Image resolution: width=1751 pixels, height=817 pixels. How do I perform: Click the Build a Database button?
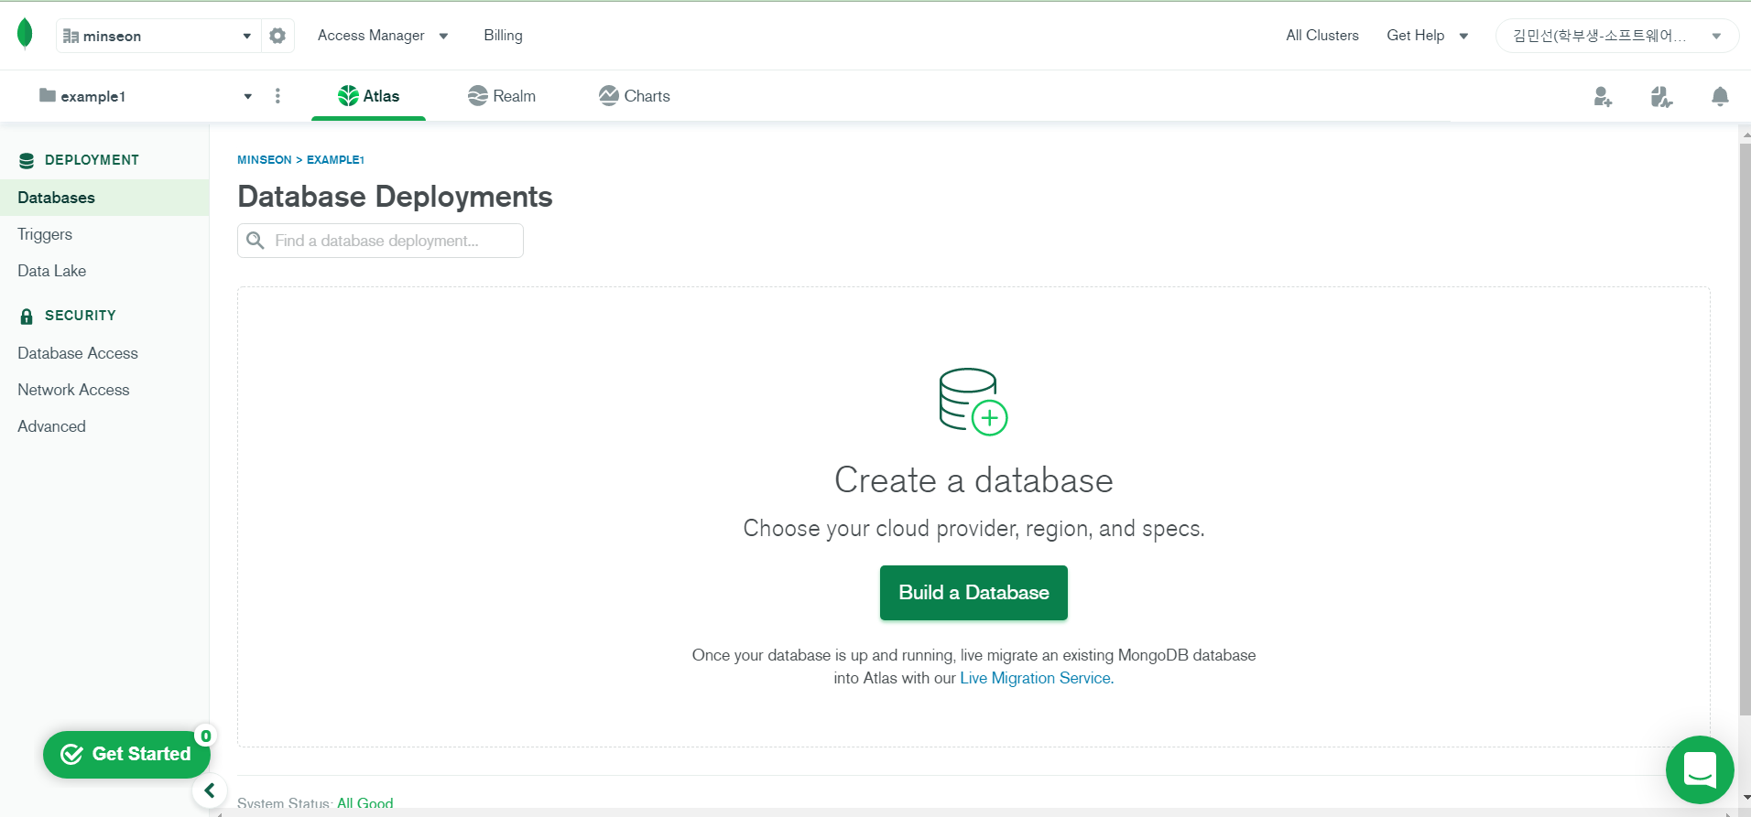(x=973, y=593)
